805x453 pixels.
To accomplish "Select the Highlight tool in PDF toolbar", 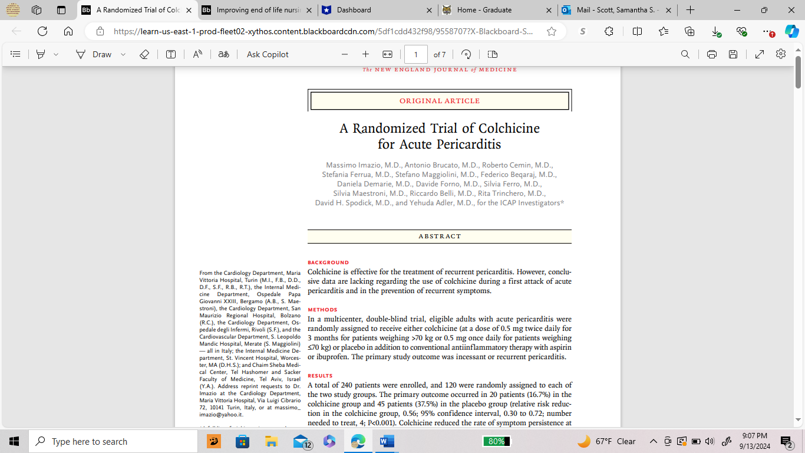I will [x=41, y=54].
